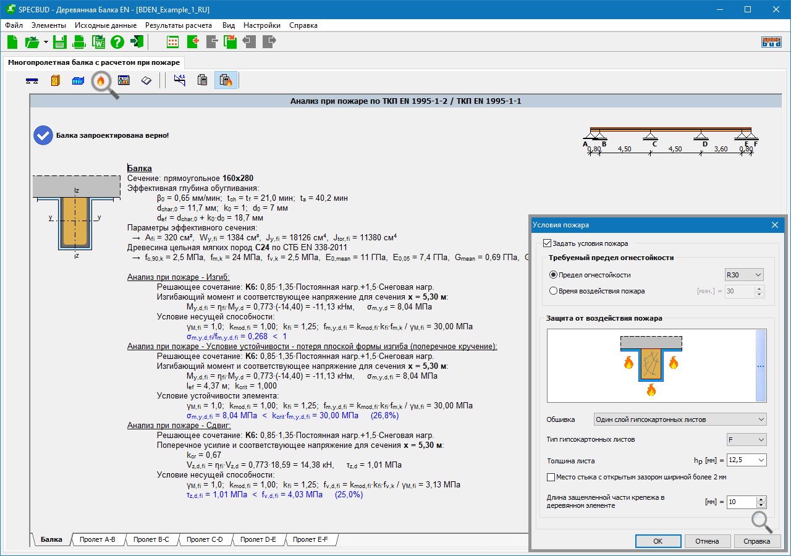Click the fastener length input field
This screenshot has height=556, width=791.
740,502
